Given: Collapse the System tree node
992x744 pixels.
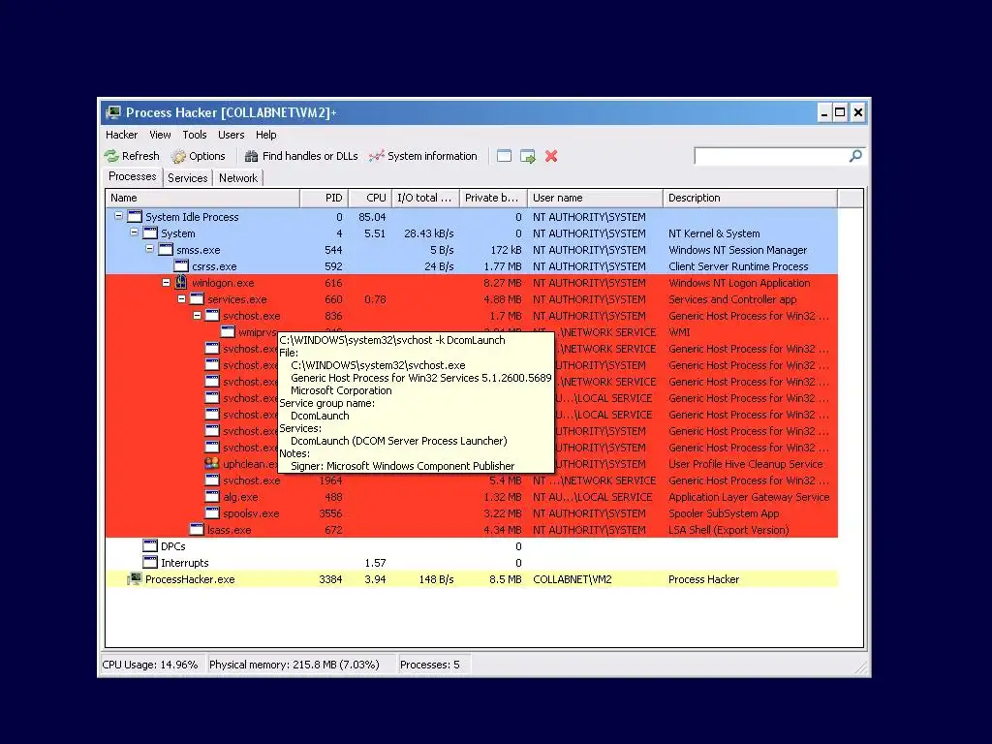Looking at the screenshot, I should [134, 232].
